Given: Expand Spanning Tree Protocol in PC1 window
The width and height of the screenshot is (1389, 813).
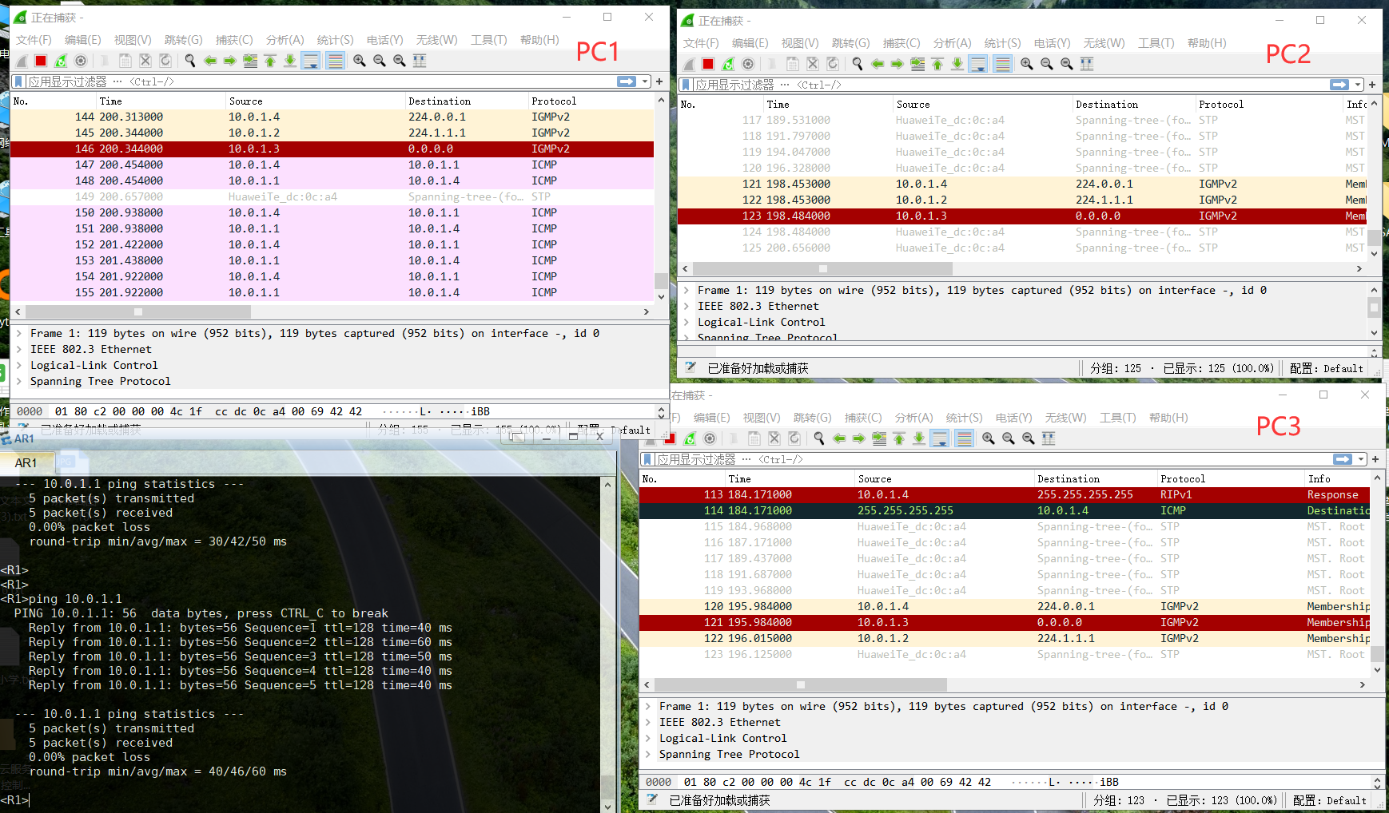Looking at the screenshot, I should point(19,381).
